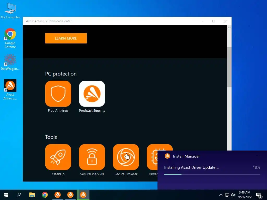Open Google Chrome desktop shortcut
The height and width of the screenshot is (200, 267).
coord(10,38)
